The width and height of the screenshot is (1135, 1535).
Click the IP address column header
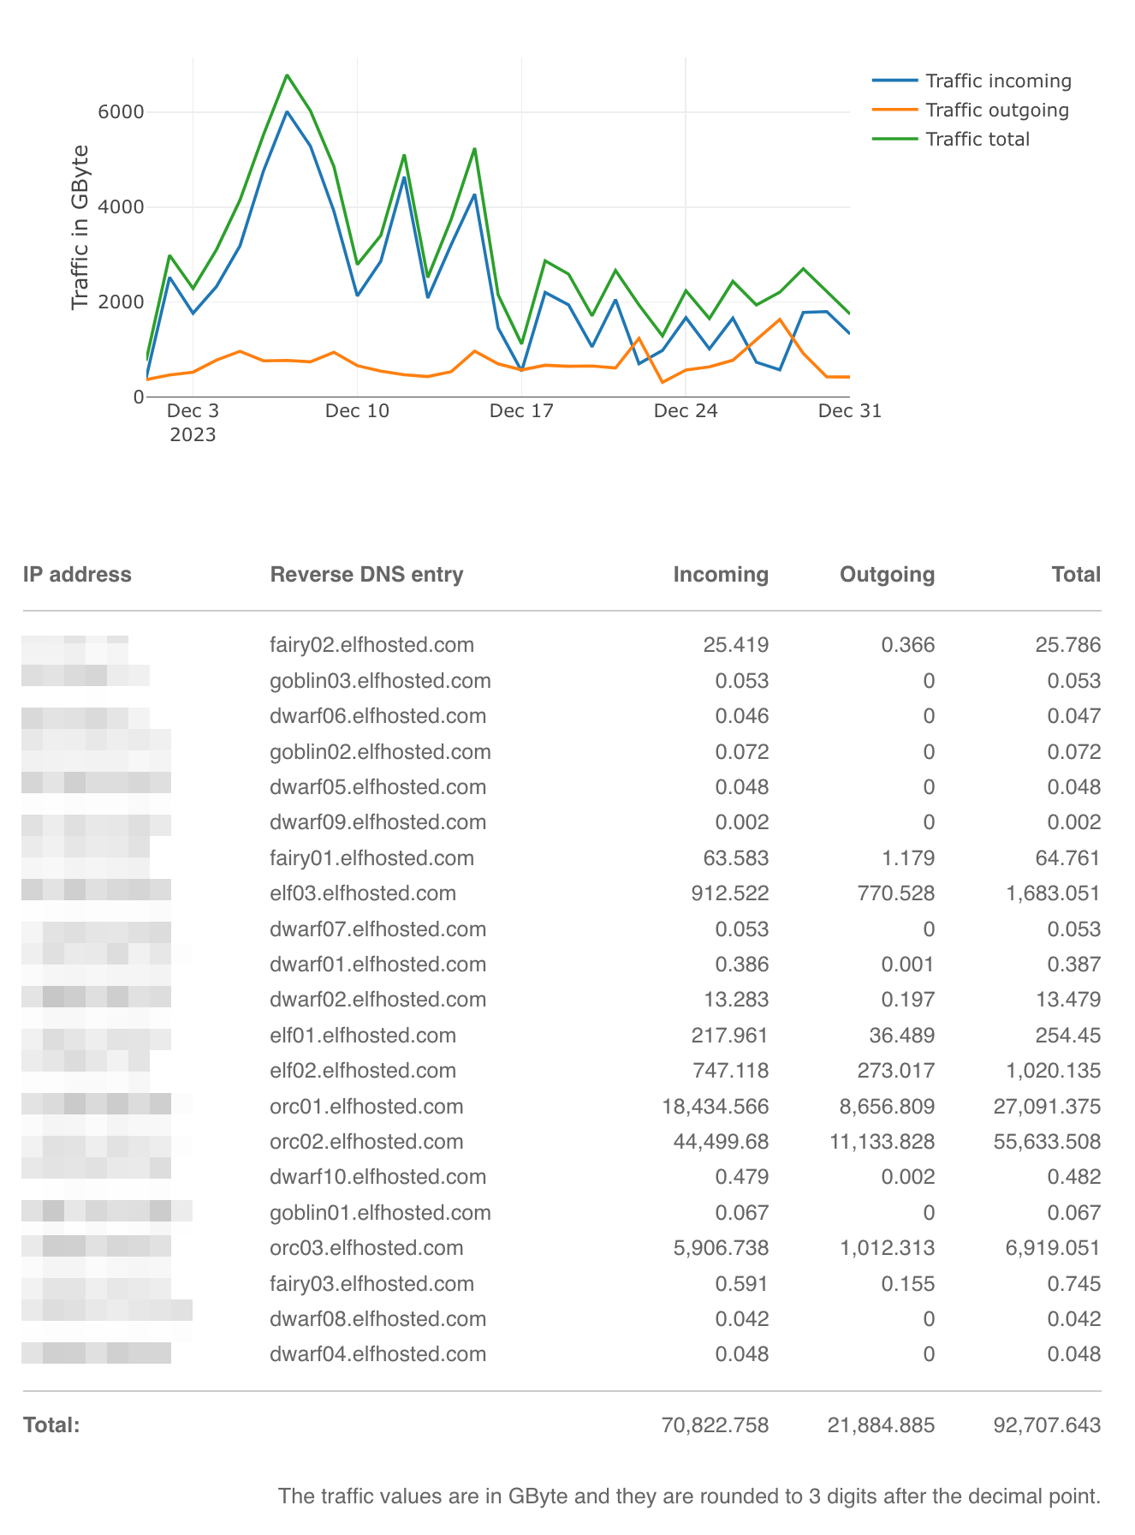click(77, 574)
